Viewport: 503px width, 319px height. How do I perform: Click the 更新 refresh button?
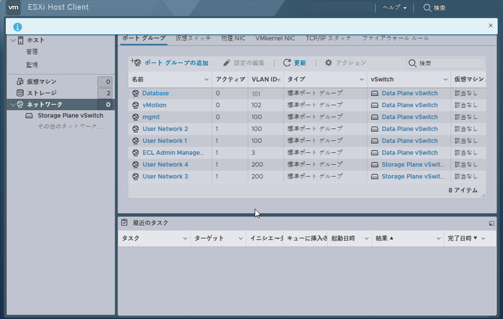[x=294, y=63]
